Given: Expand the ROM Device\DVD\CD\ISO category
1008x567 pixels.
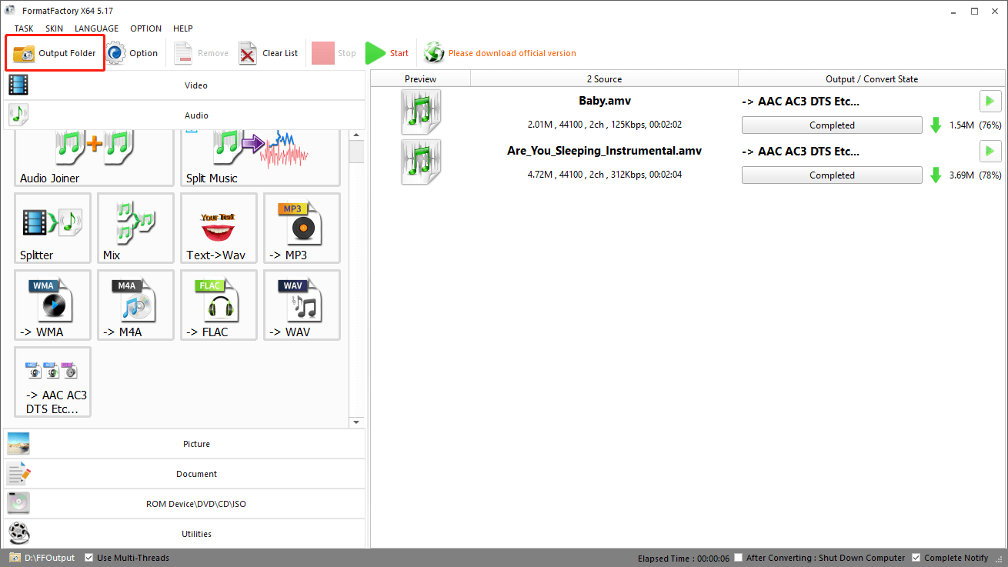Looking at the screenshot, I should coord(185,504).
